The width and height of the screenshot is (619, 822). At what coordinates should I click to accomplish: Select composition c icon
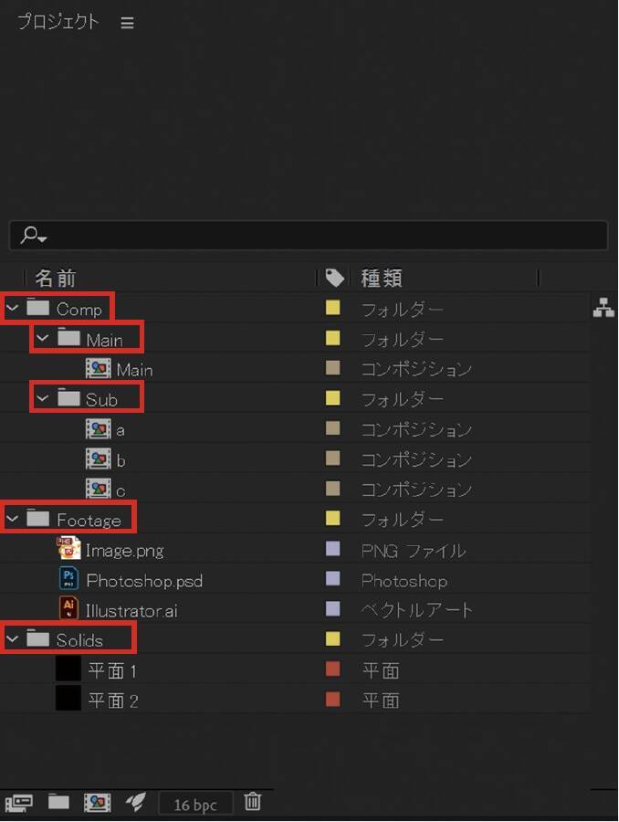click(98, 490)
